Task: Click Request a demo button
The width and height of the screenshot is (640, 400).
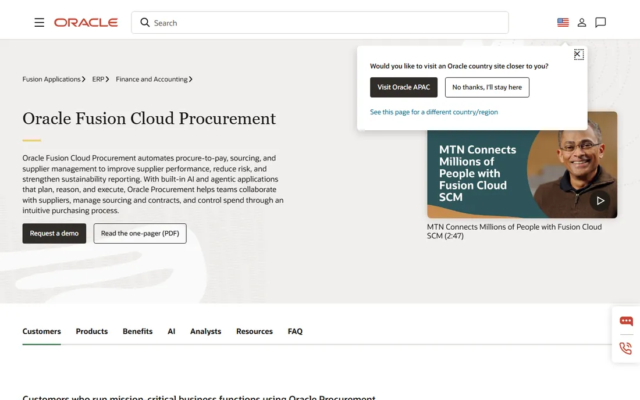Action: [54, 233]
